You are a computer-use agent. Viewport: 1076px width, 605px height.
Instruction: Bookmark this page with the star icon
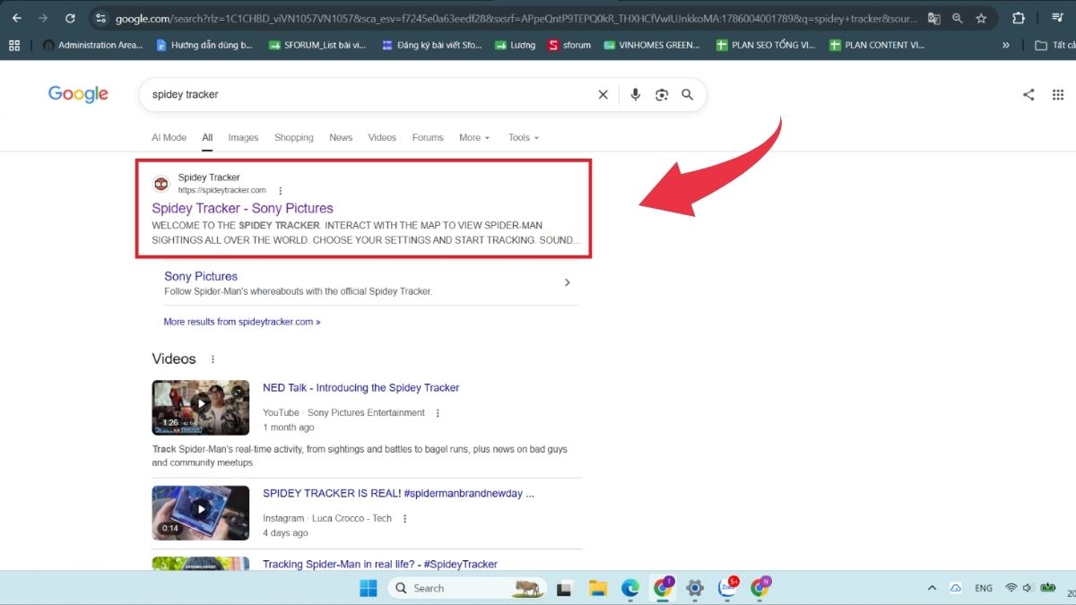[981, 18]
